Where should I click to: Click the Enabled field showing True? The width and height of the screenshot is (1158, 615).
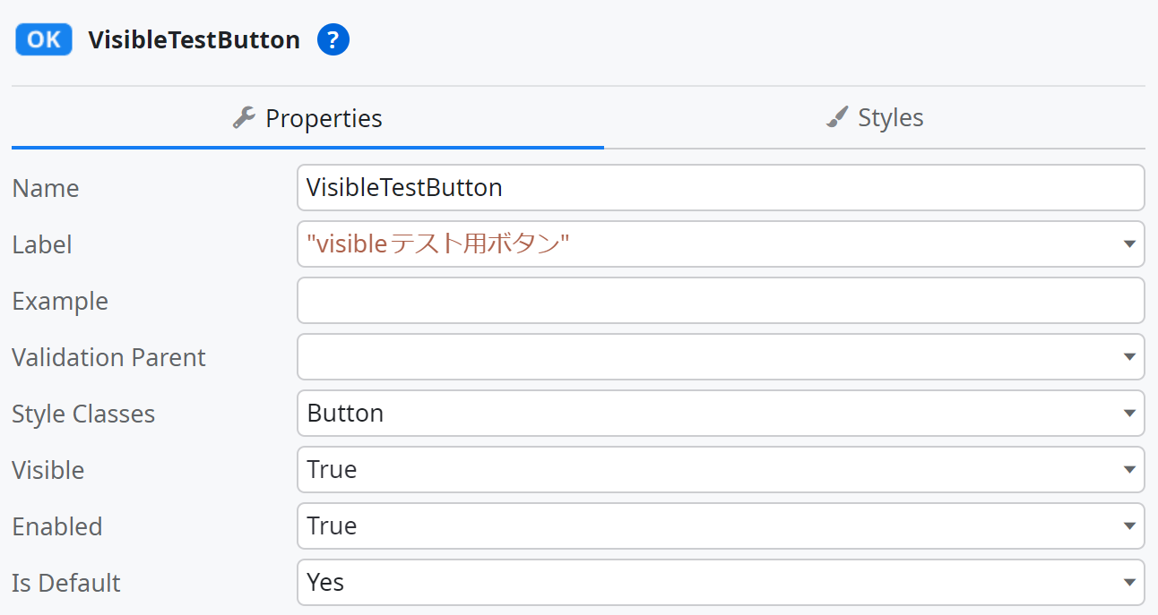point(708,526)
